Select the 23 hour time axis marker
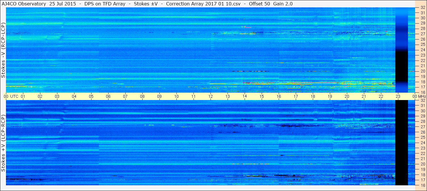The width and height of the screenshot is (427, 191). (398, 96)
